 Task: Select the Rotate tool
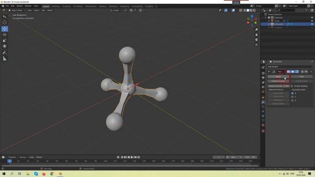[4, 35]
